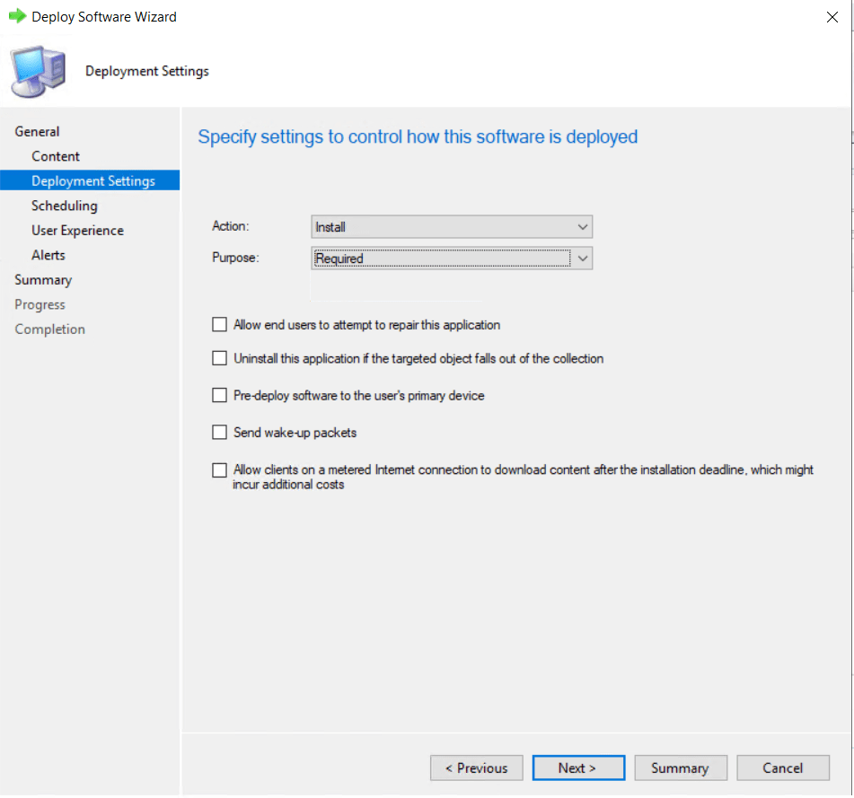The image size is (854, 798).
Task: Toggle Send wake-up packets checkbox
Action: [220, 433]
